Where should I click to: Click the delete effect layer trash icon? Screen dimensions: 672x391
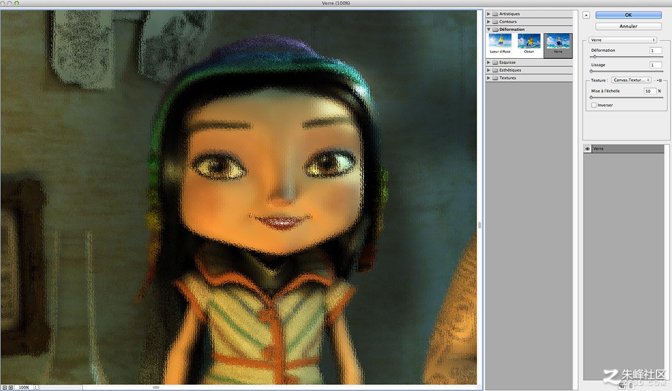pyautogui.click(x=631, y=385)
